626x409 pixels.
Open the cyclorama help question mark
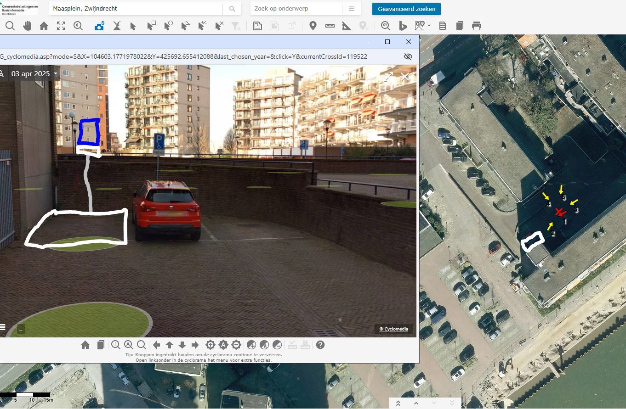[320, 345]
